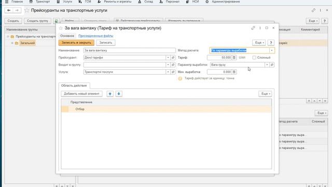Viewport: 332px width, 187px height.
Task: Move element down with arrow icon
Action: click(119, 94)
